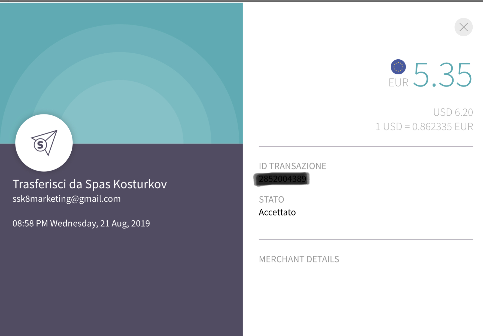The width and height of the screenshot is (483, 336).
Task: Click the EUR flag icon
Action: click(398, 67)
